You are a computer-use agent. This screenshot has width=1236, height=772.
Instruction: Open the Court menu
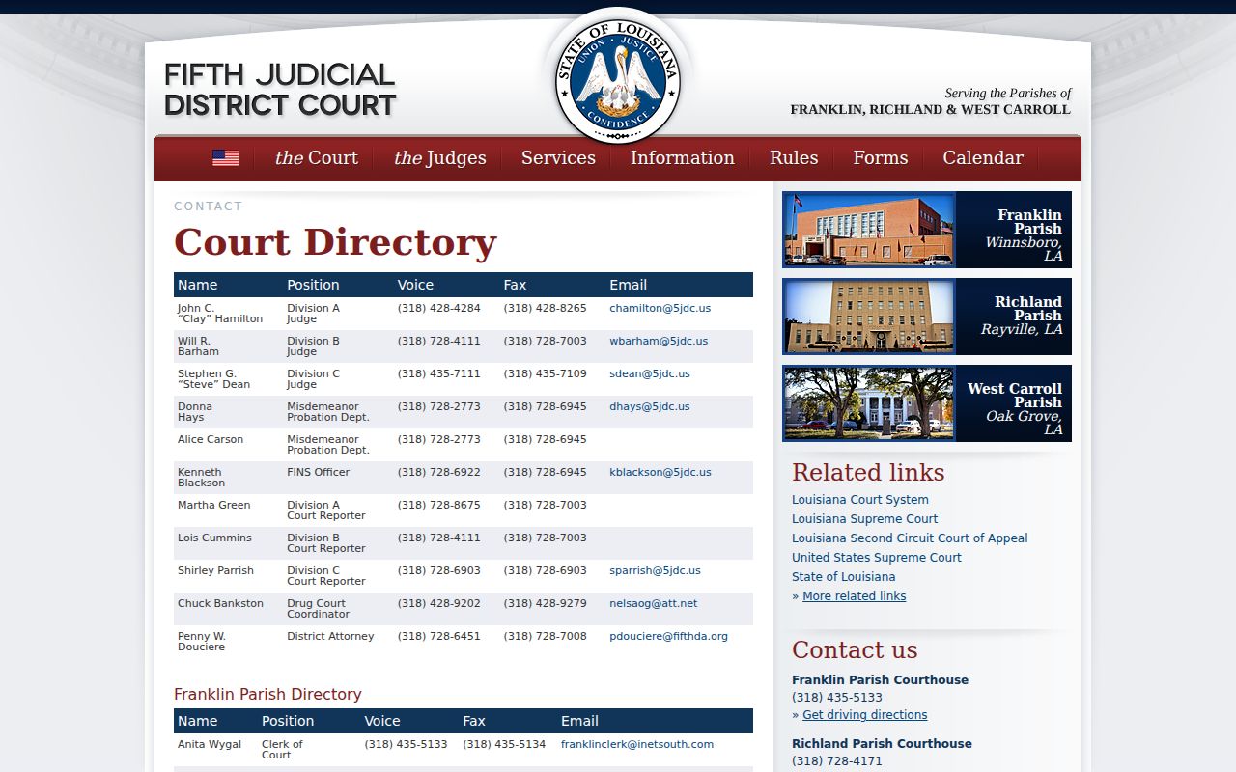coord(316,158)
